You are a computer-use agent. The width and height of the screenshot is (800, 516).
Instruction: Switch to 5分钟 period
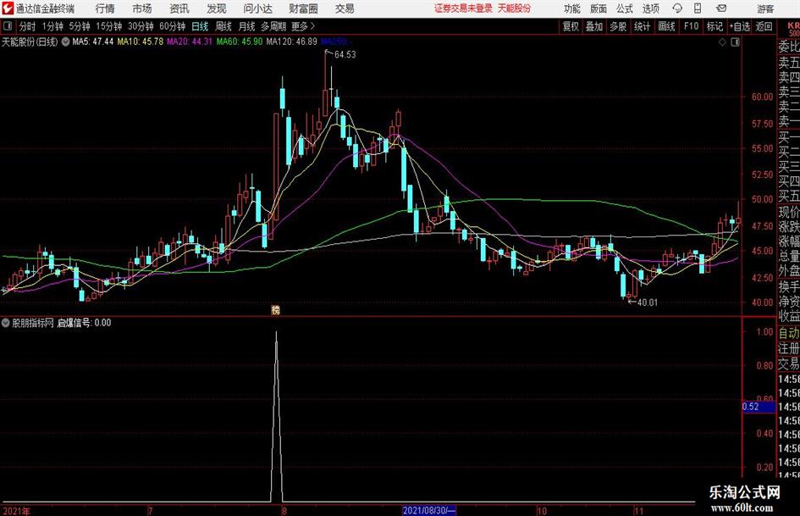80,26
